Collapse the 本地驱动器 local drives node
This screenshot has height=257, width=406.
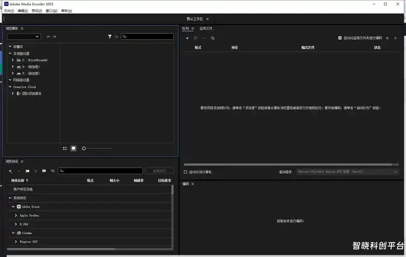point(10,53)
